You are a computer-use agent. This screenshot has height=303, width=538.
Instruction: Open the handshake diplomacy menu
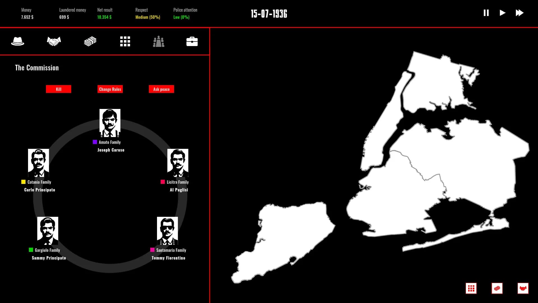[x=54, y=41]
